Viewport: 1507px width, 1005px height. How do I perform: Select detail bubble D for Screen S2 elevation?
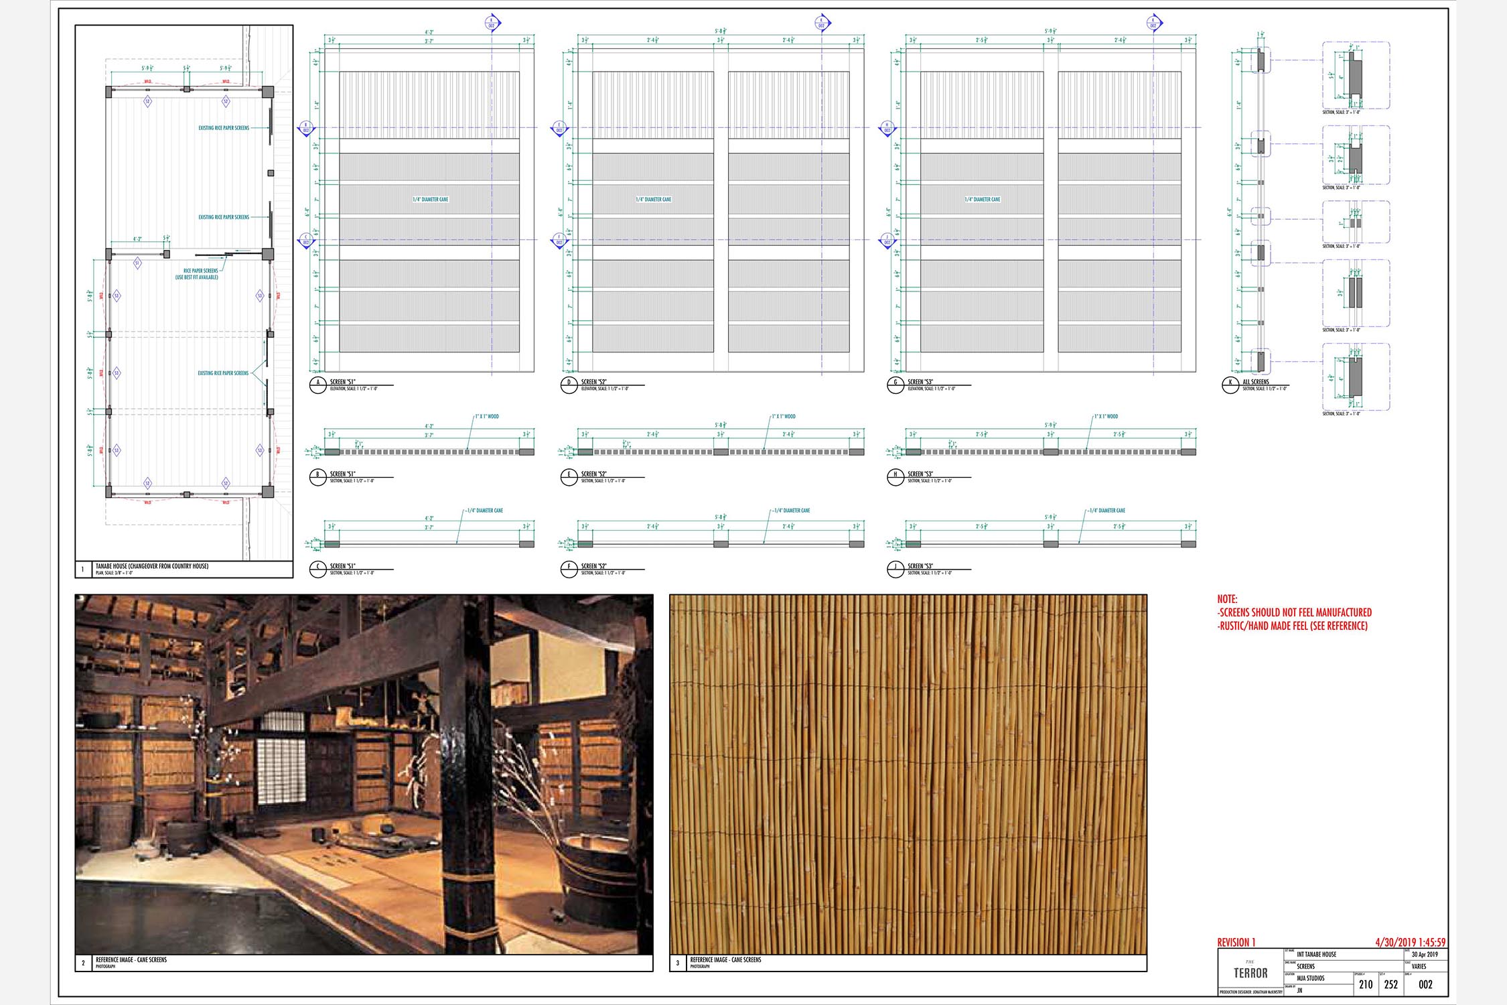(569, 385)
